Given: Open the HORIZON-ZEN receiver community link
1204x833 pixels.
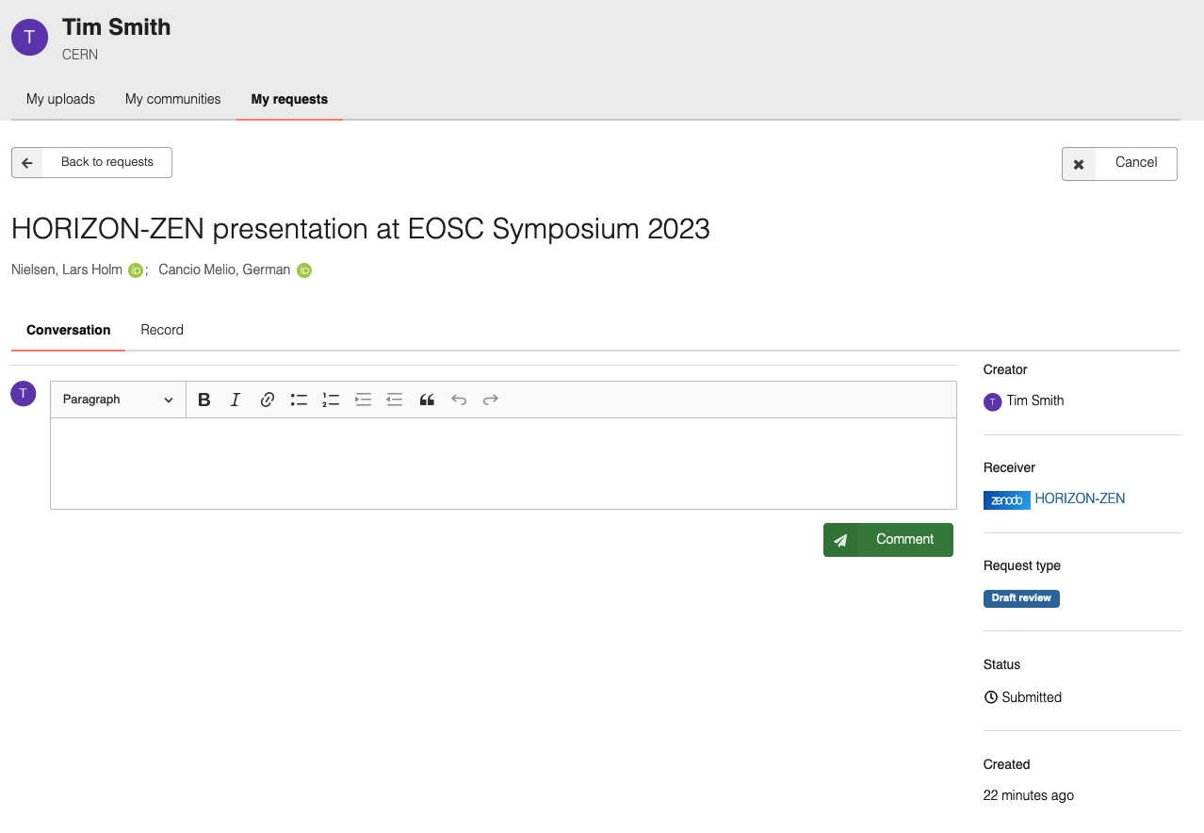Looking at the screenshot, I should coord(1080,498).
